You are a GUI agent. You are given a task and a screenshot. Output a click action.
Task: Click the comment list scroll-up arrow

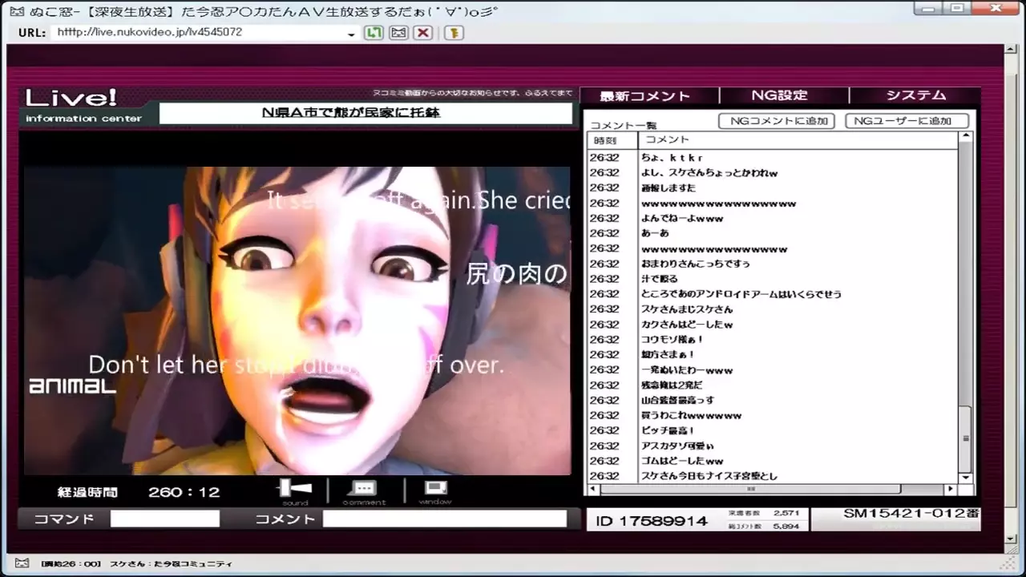(966, 137)
